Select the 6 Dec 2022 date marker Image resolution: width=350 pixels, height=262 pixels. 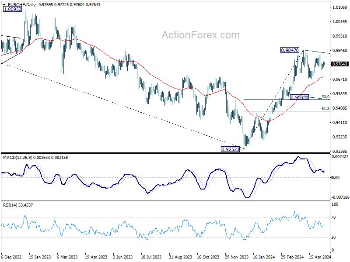click(x=11, y=257)
